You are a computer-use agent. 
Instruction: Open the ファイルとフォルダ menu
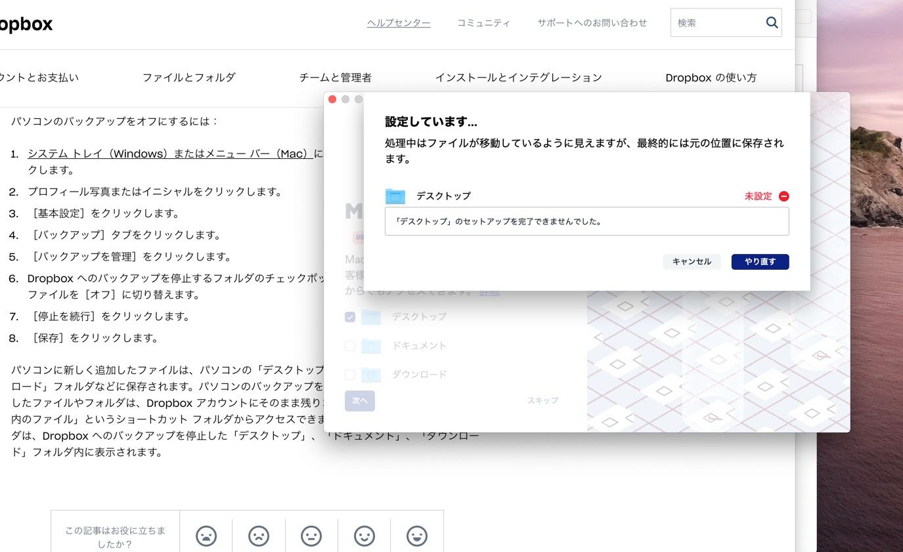188,77
